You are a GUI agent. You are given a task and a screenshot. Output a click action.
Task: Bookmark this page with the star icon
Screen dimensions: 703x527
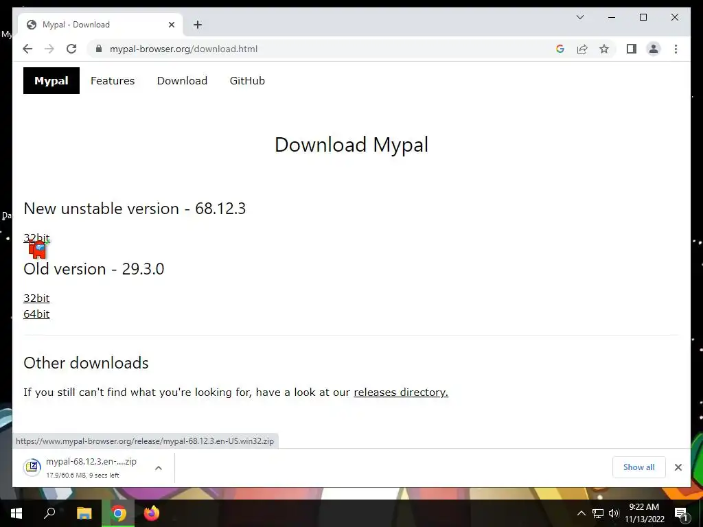604,49
